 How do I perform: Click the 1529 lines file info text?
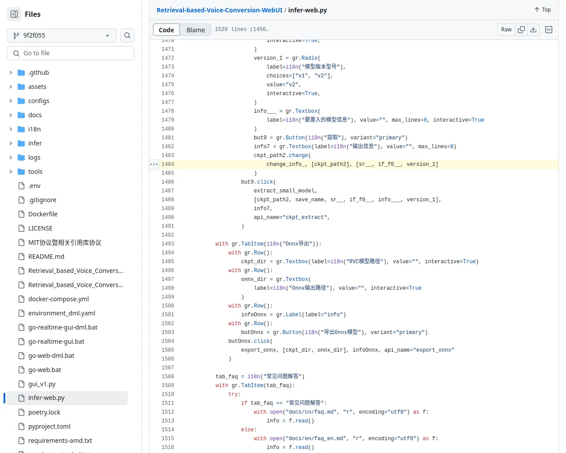(x=242, y=29)
